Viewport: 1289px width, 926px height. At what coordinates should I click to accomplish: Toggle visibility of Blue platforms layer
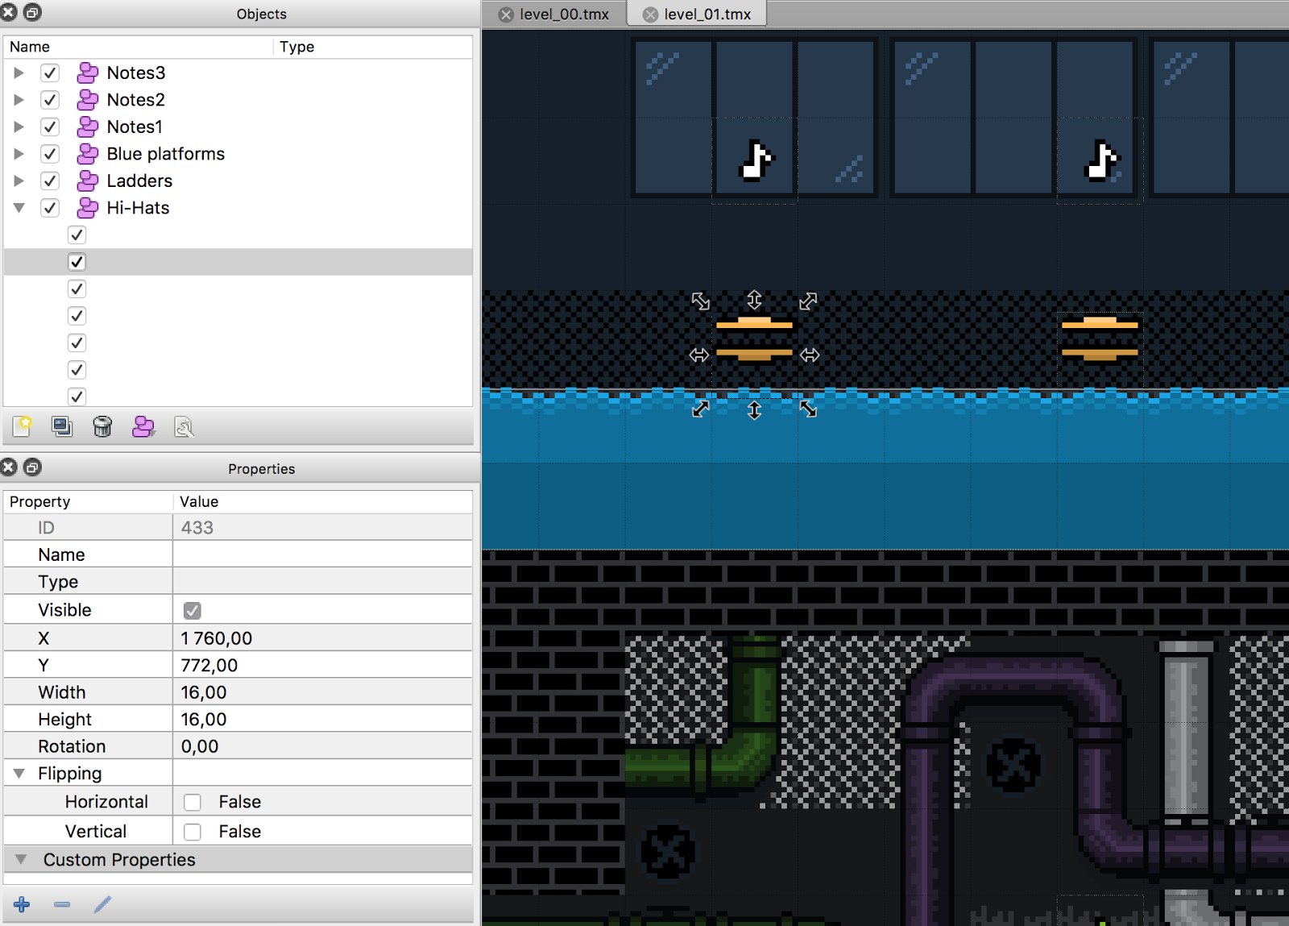click(50, 154)
